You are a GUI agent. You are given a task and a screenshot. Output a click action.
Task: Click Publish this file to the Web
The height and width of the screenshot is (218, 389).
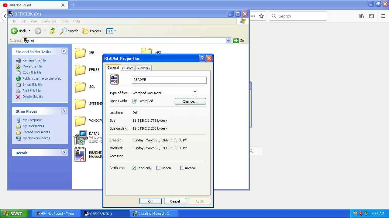point(42,78)
